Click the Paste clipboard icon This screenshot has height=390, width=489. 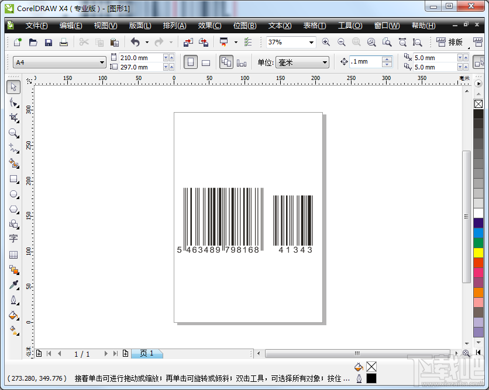tap(115, 42)
